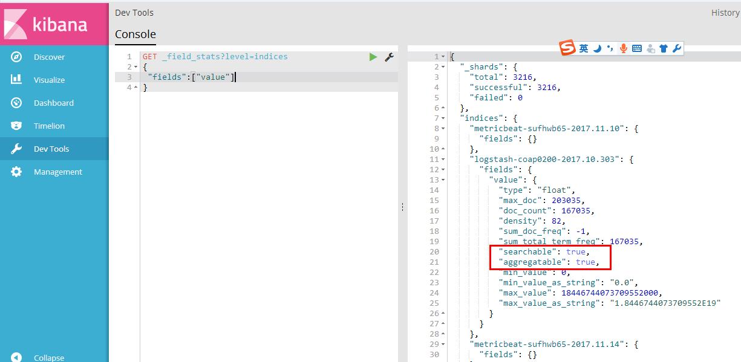Toggle Sogou punctuation mode
The height and width of the screenshot is (362, 741).
tap(610, 48)
